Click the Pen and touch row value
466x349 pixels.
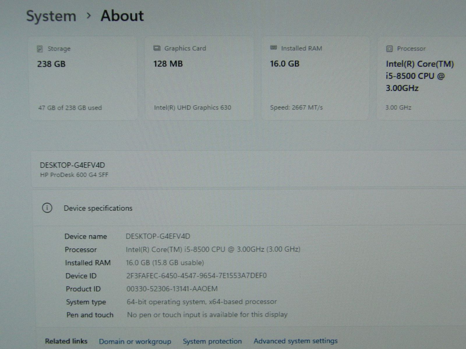click(x=207, y=315)
